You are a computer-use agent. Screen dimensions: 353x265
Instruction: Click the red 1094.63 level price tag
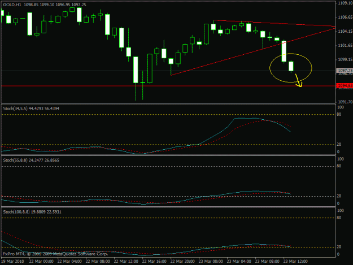click(x=345, y=85)
